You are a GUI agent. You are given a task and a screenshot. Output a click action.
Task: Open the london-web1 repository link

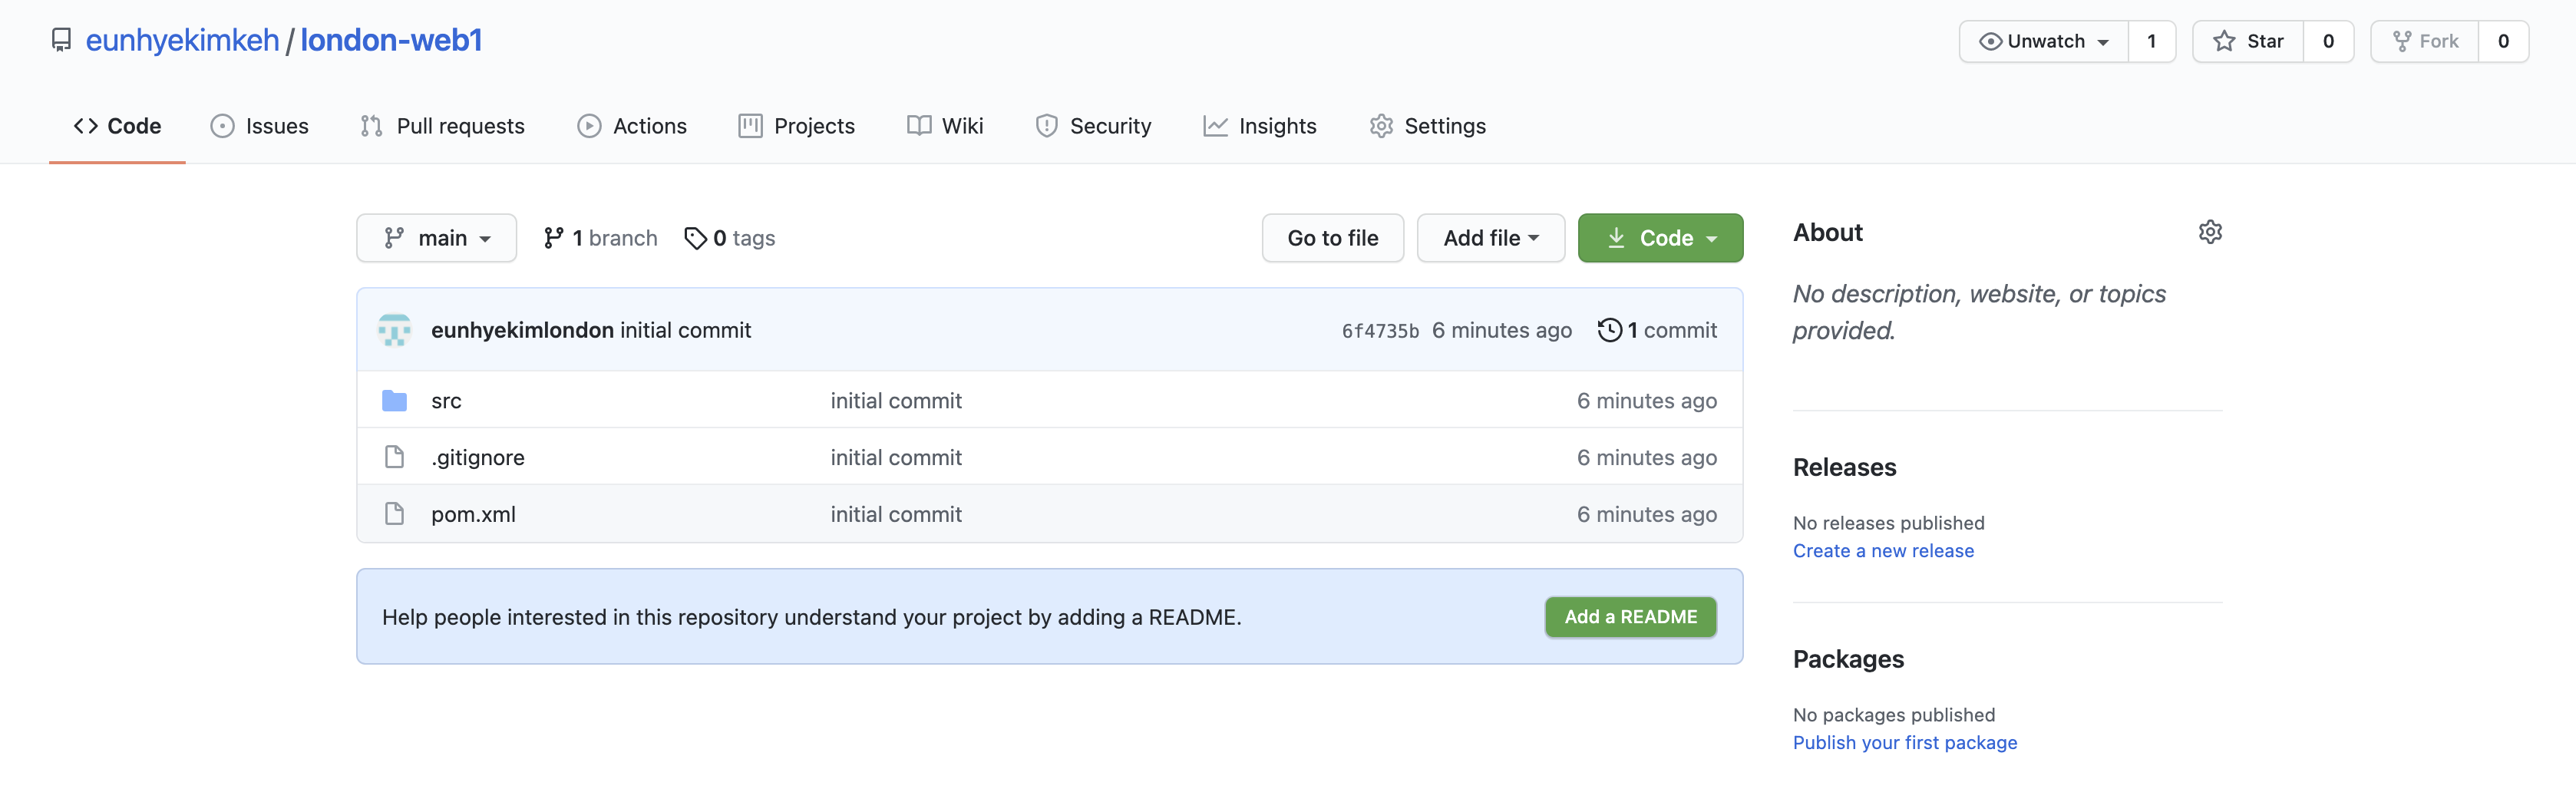[391, 40]
